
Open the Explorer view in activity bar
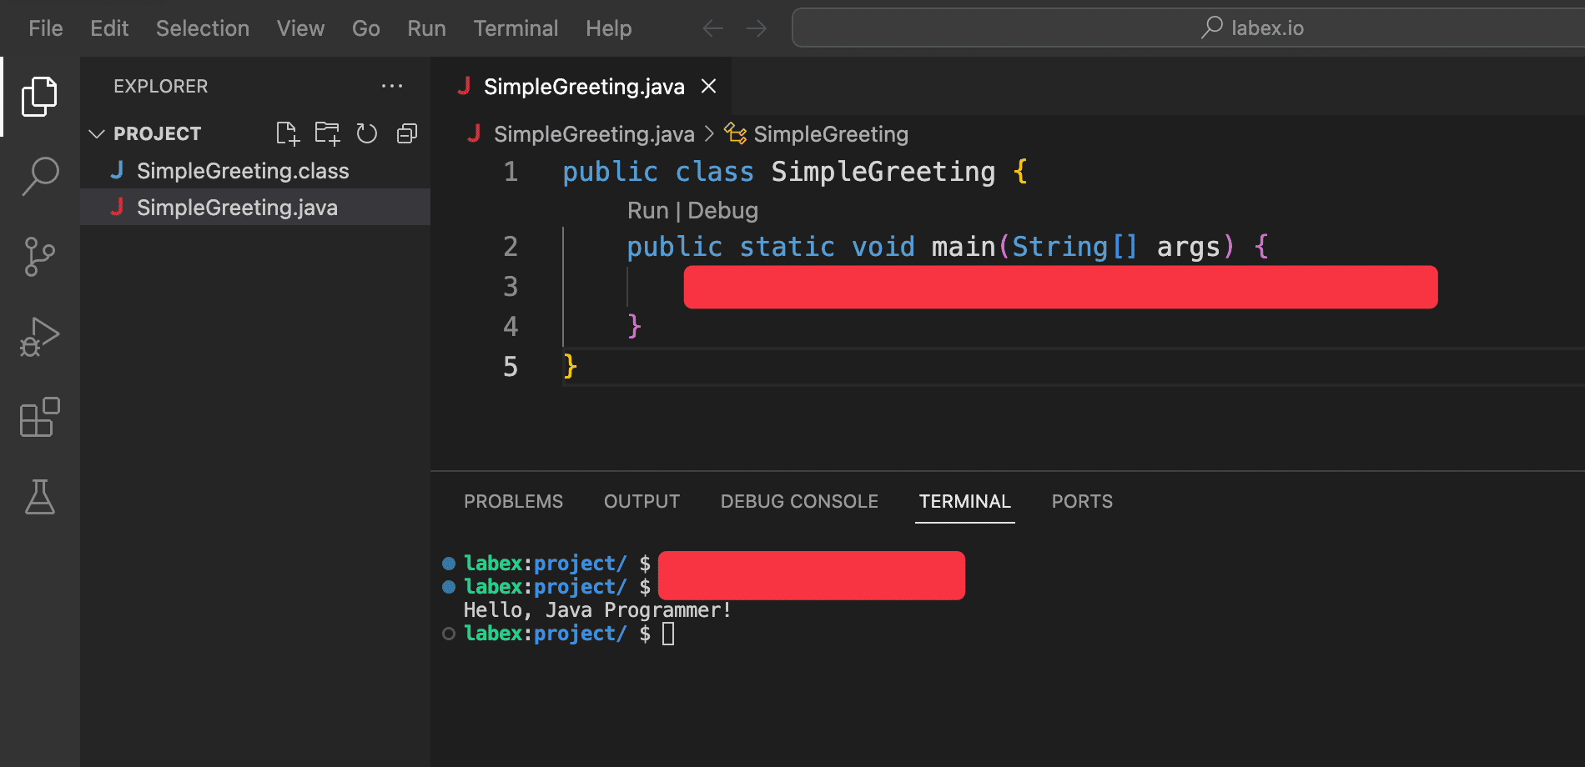39,96
